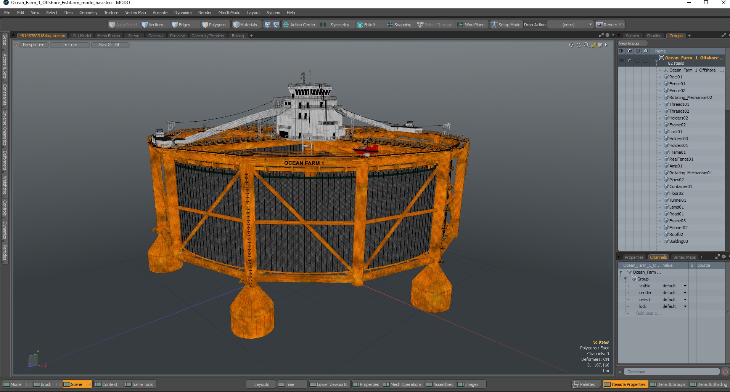This screenshot has height=392, width=730.
Task: Select Rotating_Mechanism01 item in list
Action: (690, 173)
